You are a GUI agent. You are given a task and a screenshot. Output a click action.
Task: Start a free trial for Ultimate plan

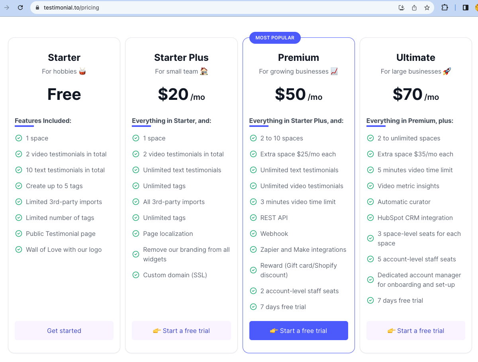coord(415,331)
